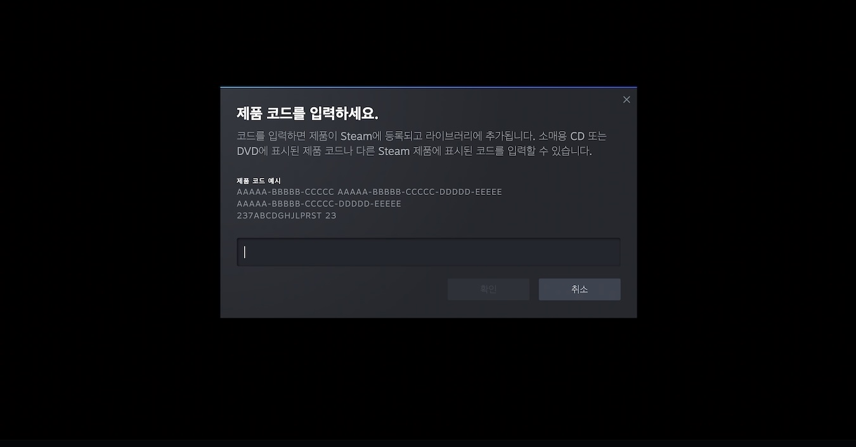The height and width of the screenshot is (447, 856).
Task: Click the blinking text cursor in the code field
Action: (245, 252)
